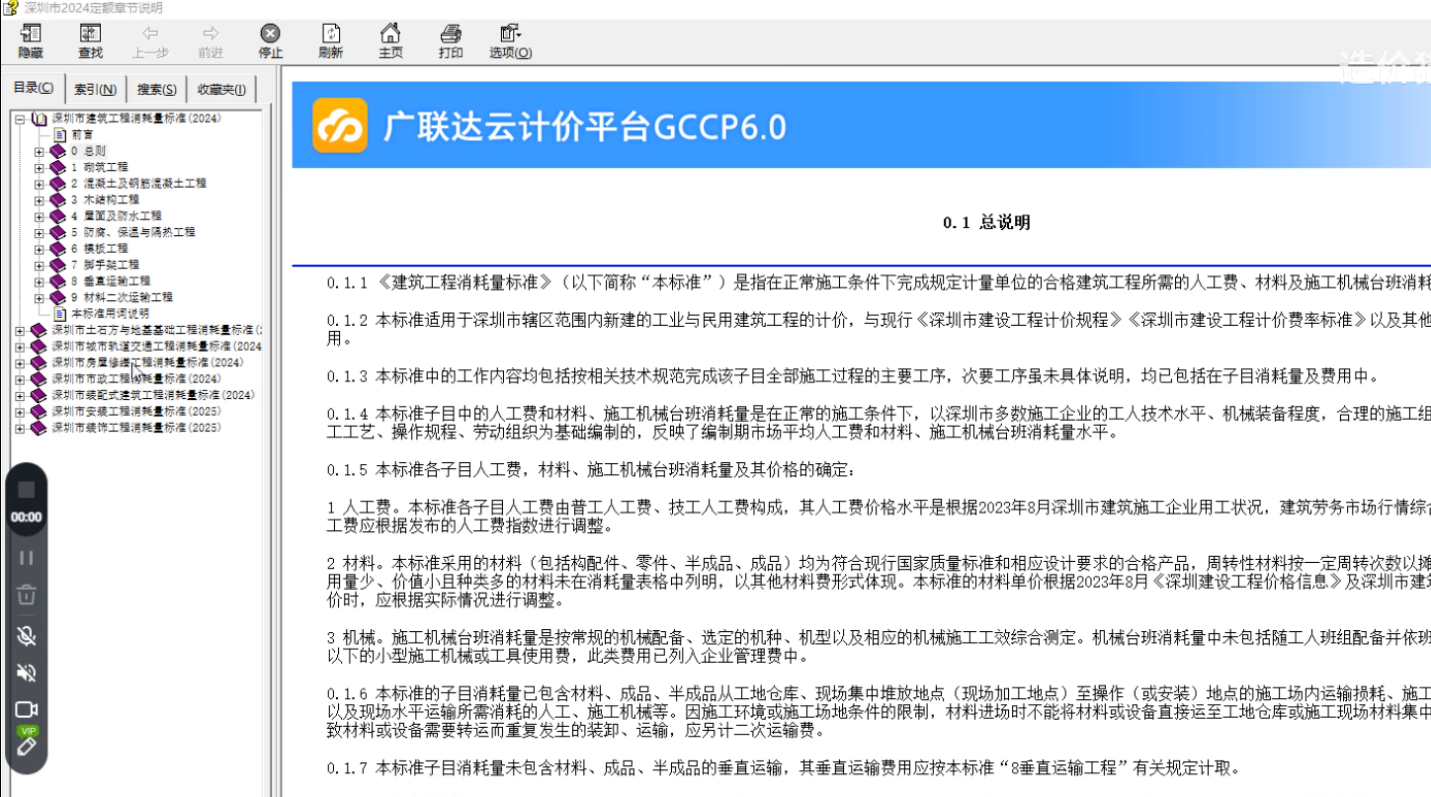
Task: Click the 隐藏 hide panel icon
Action: click(x=29, y=40)
